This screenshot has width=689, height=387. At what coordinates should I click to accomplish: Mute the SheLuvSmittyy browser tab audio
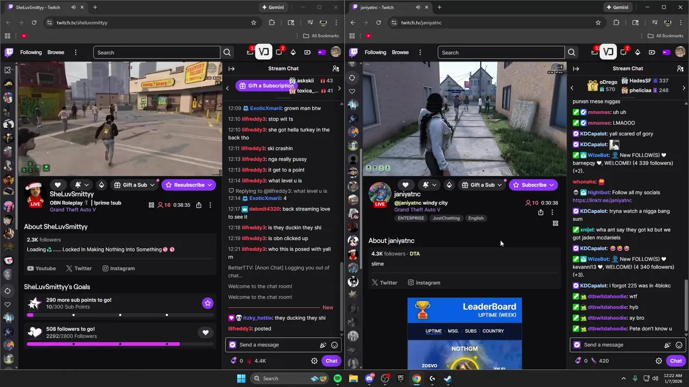(x=73, y=8)
